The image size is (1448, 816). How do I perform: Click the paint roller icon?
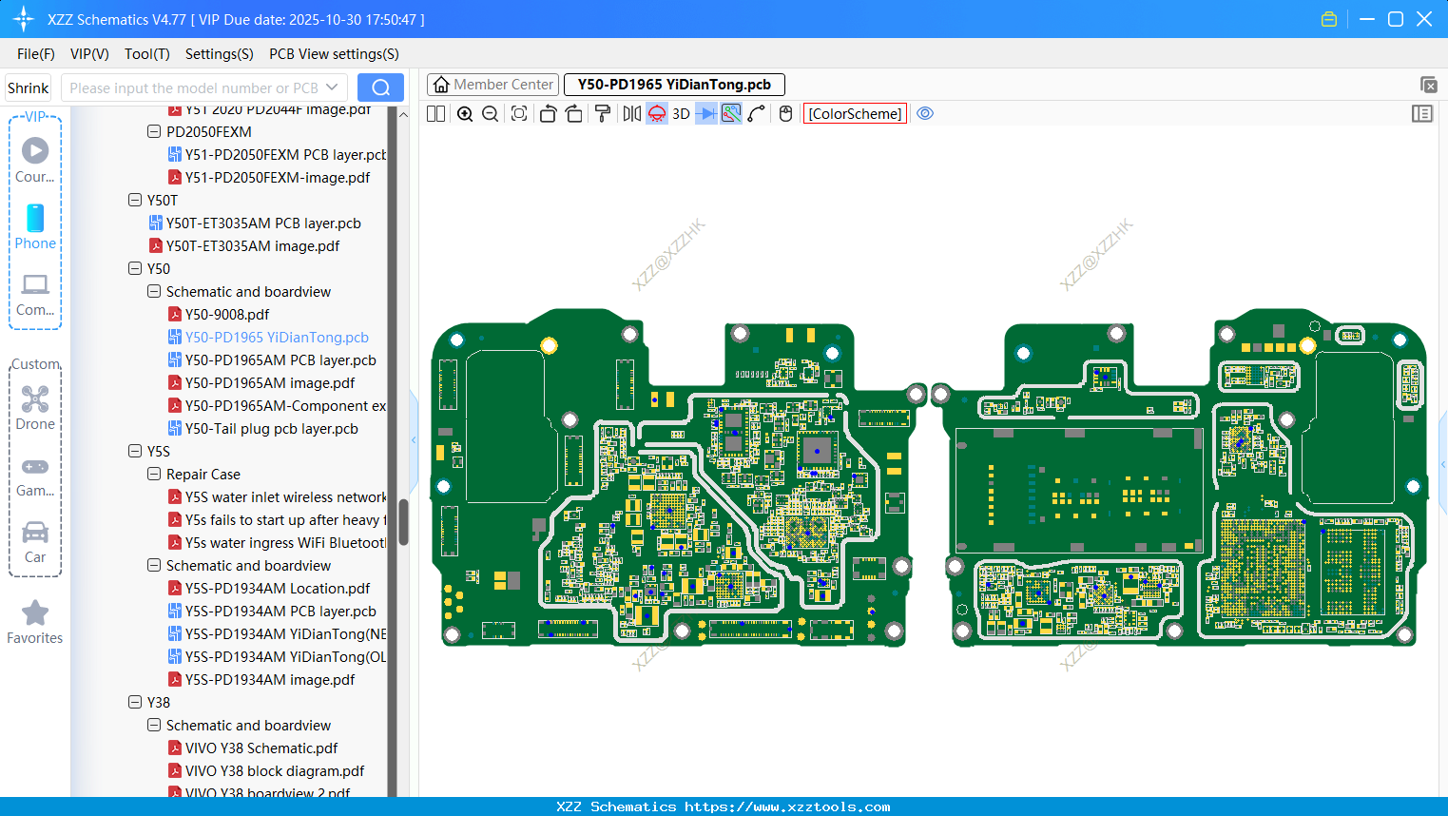[602, 114]
